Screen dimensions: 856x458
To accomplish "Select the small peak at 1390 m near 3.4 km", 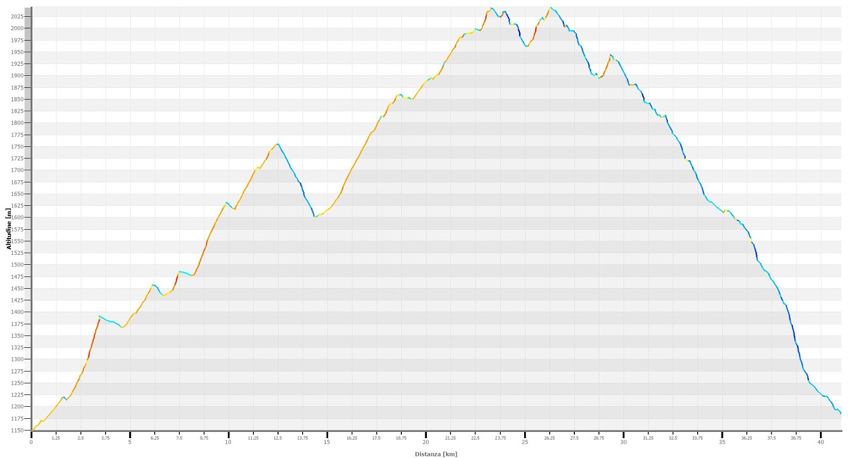I will 99,316.
